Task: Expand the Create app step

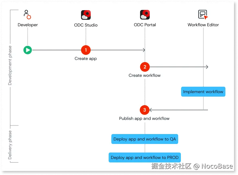Action: pos(86,58)
